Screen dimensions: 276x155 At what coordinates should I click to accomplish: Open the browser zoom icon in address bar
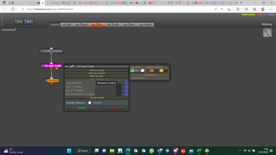click(x=222, y=9)
